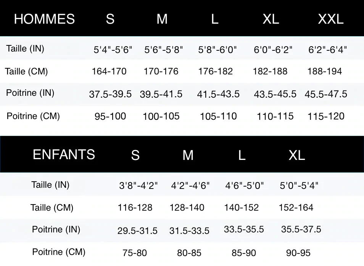Click the 3'8"-4'2" children's height
The height and width of the screenshot is (266, 364).
[x=139, y=185]
